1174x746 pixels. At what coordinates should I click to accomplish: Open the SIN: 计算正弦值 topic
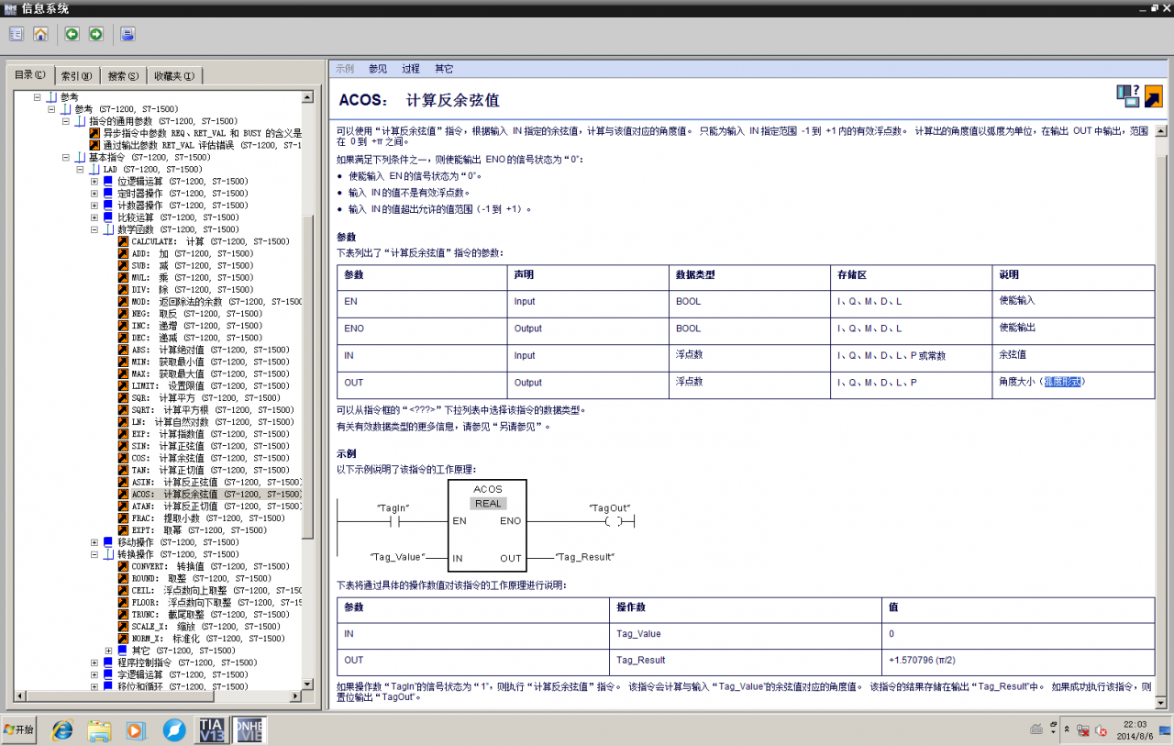tap(210, 445)
